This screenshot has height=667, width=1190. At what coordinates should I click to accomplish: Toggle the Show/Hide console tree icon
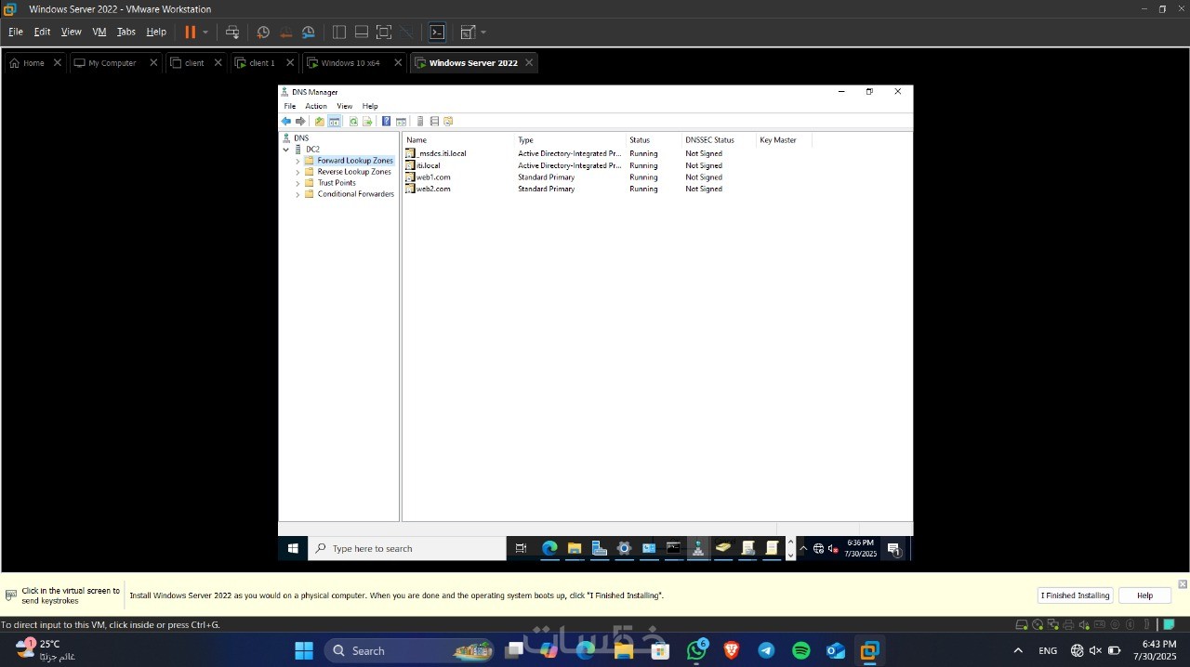[334, 122]
